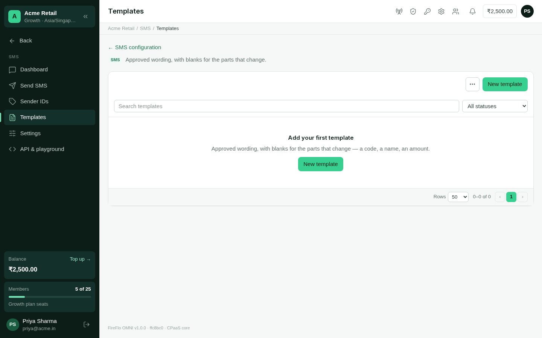Open the All statuses dropdown

pos(495,106)
